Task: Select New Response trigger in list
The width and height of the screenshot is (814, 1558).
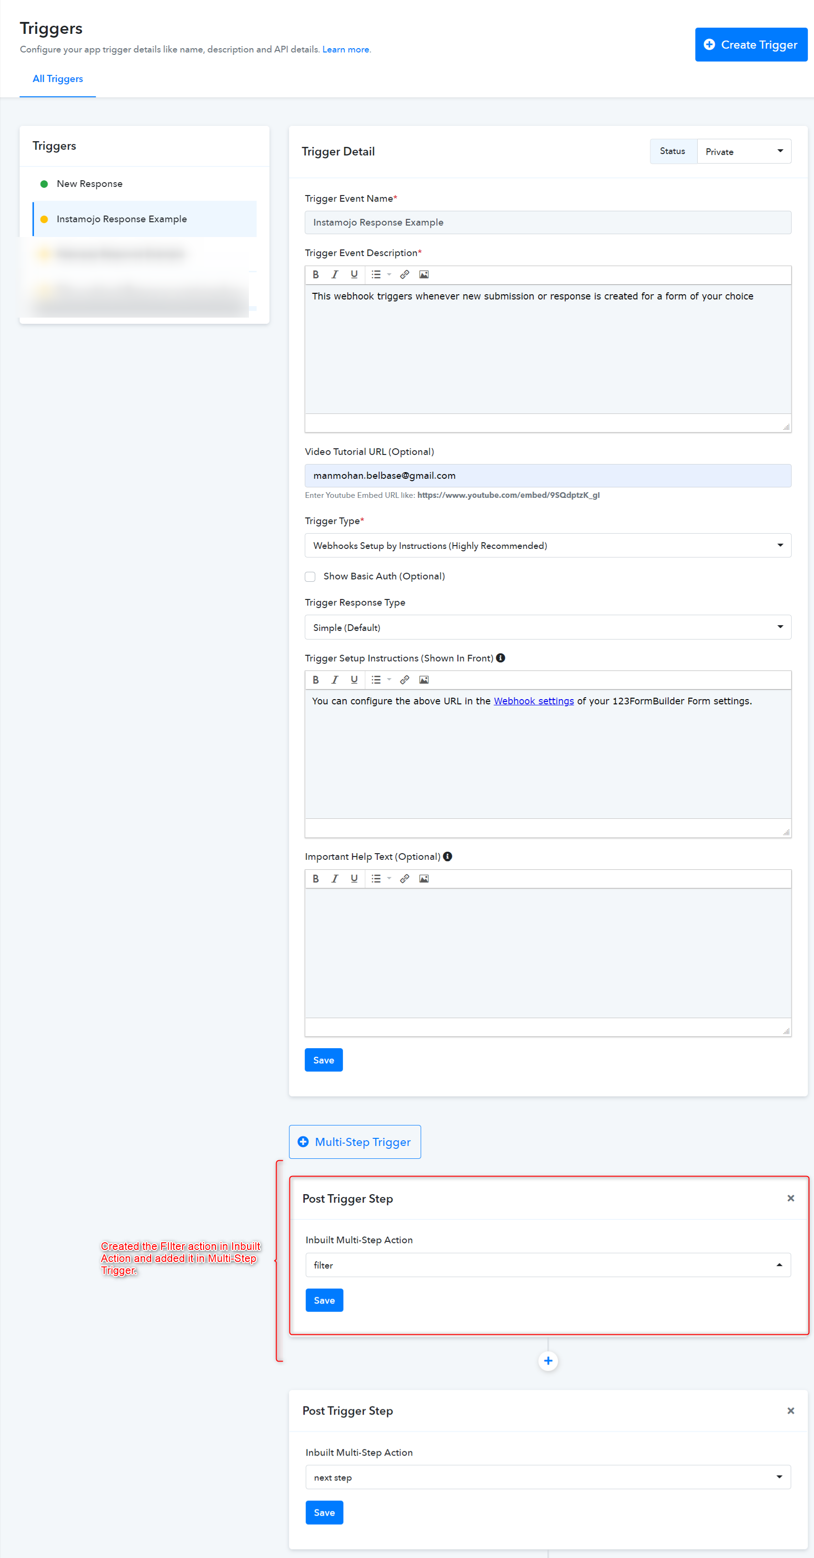Action: tap(144, 184)
